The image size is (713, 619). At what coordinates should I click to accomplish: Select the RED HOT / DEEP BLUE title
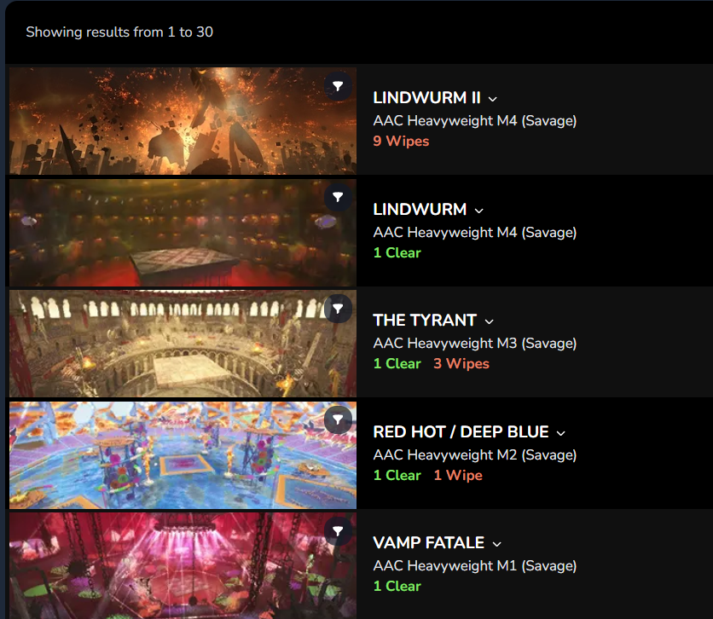[461, 431]
